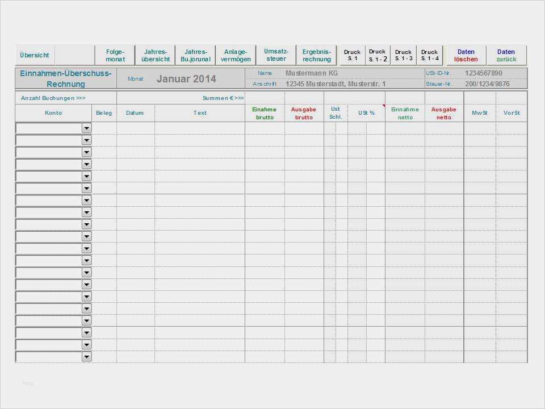Select the Januar 2014 month cell

pos(186,79)
